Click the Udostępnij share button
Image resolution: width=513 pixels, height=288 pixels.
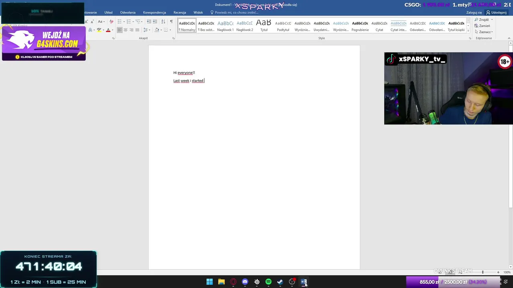pyautogui.click(x=496, y=12)
